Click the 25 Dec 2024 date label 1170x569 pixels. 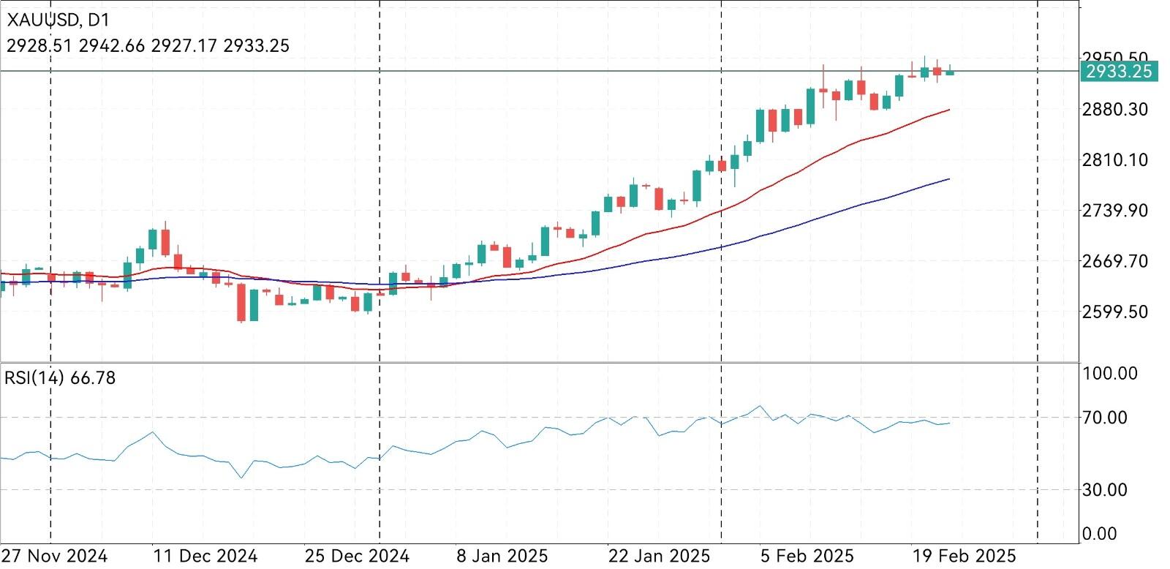pyautogui.click(x=357, y=557)
